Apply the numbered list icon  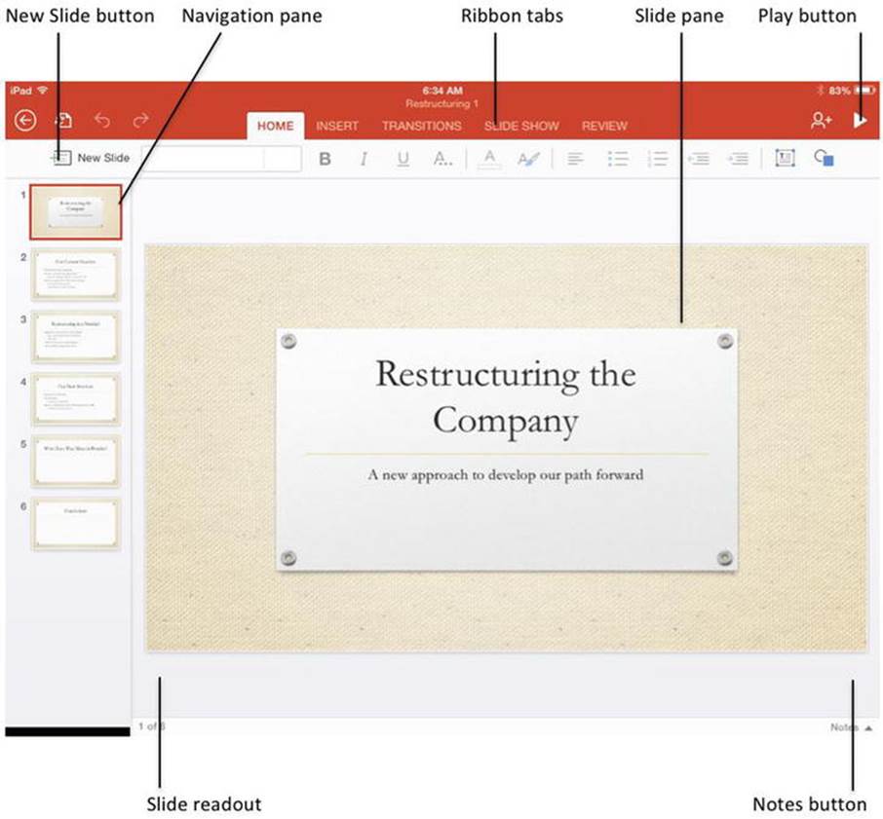657,159
